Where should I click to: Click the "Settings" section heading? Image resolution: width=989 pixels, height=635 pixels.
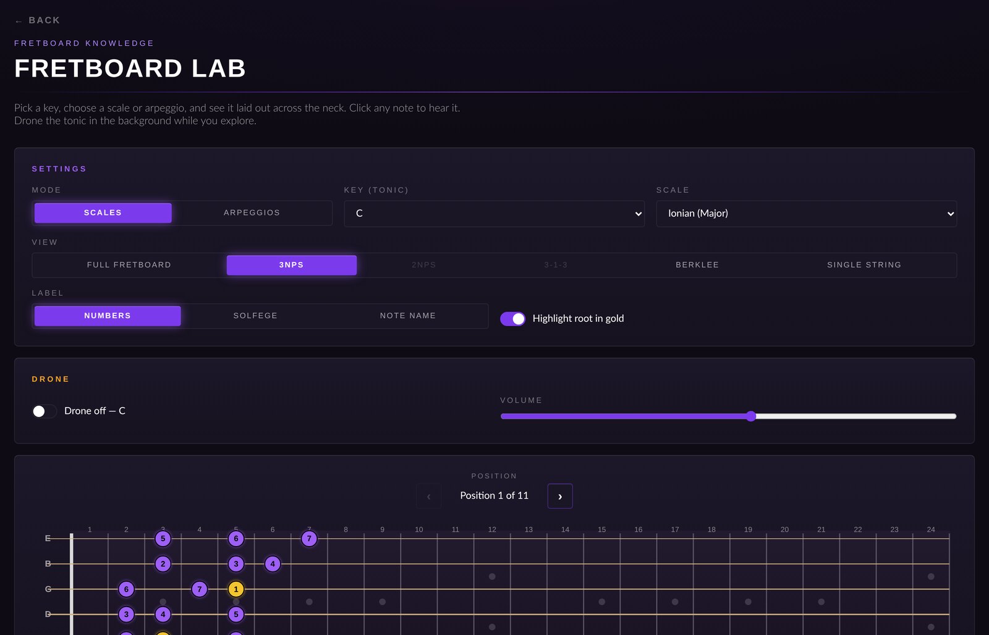(59, 169)
